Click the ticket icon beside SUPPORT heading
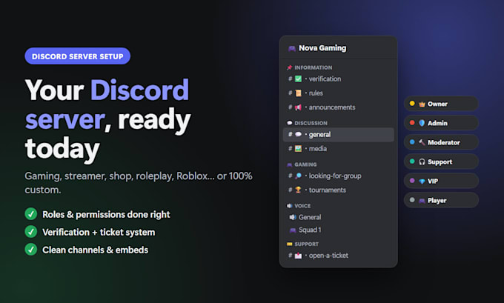Viewport: 504px width, 303px height. [x=289, y=244]
